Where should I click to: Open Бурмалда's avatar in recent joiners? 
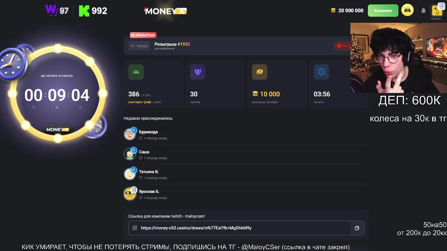(130, 134)
